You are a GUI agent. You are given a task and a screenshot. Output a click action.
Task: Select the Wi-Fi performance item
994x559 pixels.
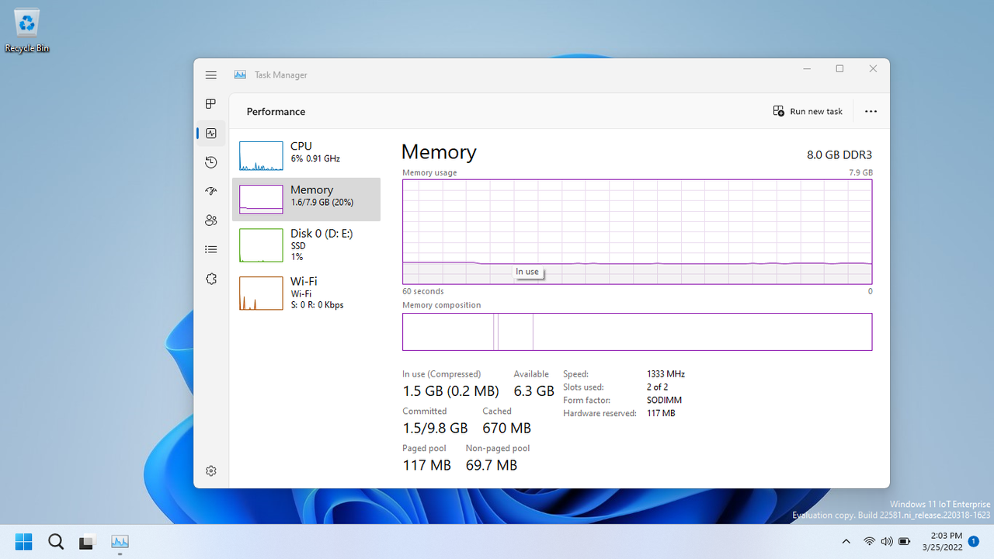pos(306,293)
